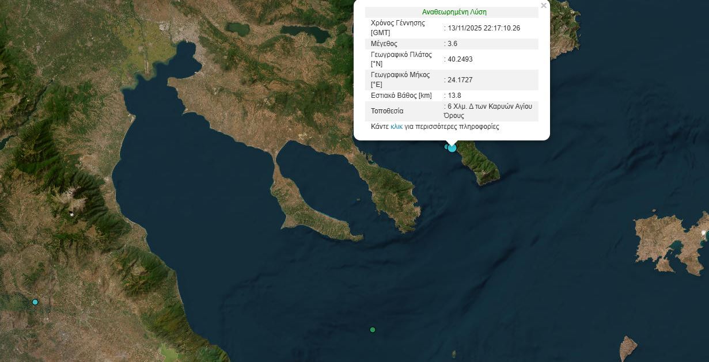The height and width of the screenshot is (362, 709).
Task: Close the earthquake info popup
Action: click(544, 6)
